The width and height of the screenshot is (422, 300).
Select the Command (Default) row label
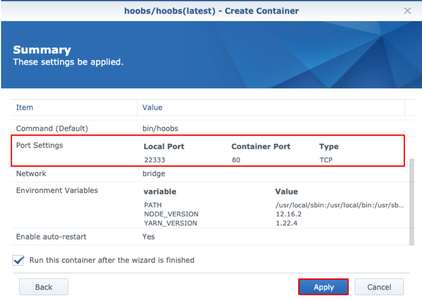tap(52, 129)
